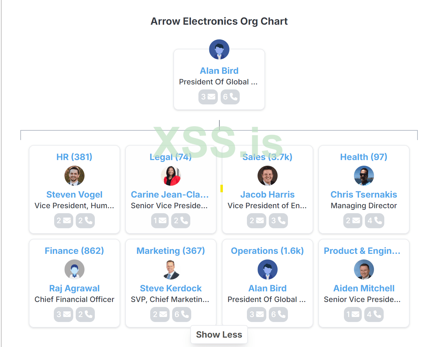Screen dimensions: 435x347
Task: Open the Sales (3.7k) department
Action: point(268,157)
